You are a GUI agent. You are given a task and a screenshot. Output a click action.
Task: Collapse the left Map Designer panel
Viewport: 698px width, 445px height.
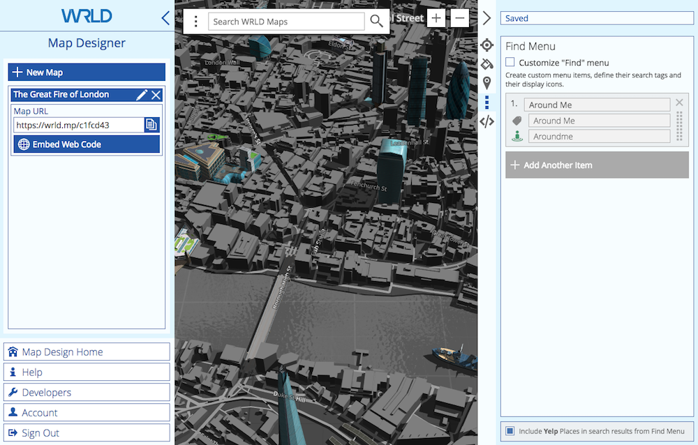(x=165, y=18)
